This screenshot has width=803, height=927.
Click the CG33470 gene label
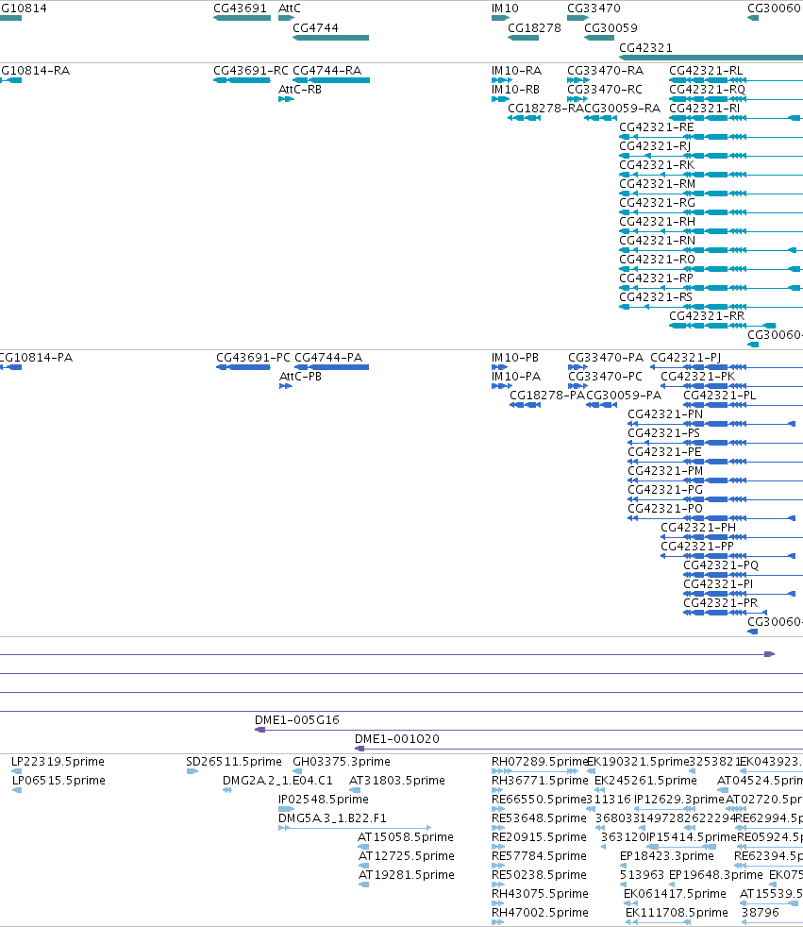pyautogui.click(x=594, y=8)
